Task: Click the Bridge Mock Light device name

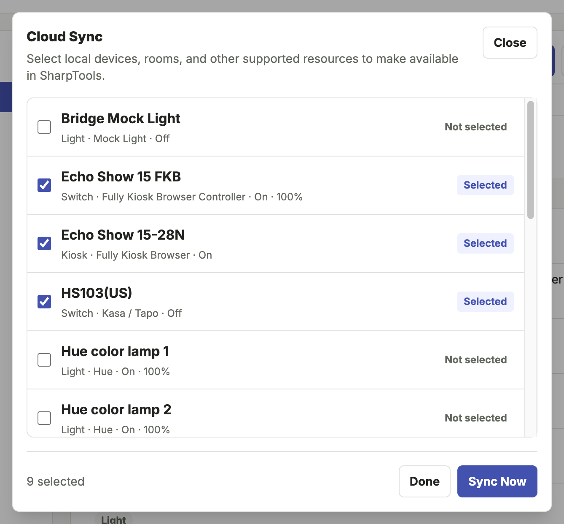Action: (x=121, y=119)
